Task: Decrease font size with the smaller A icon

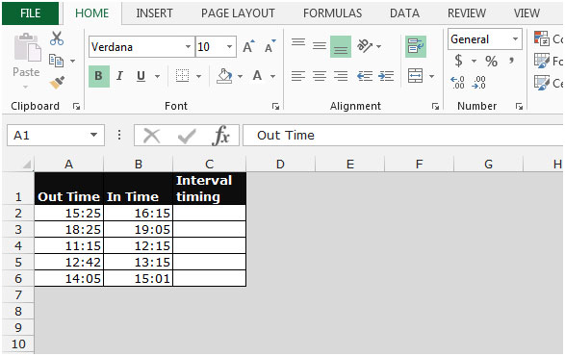Action: click(270, 46)
